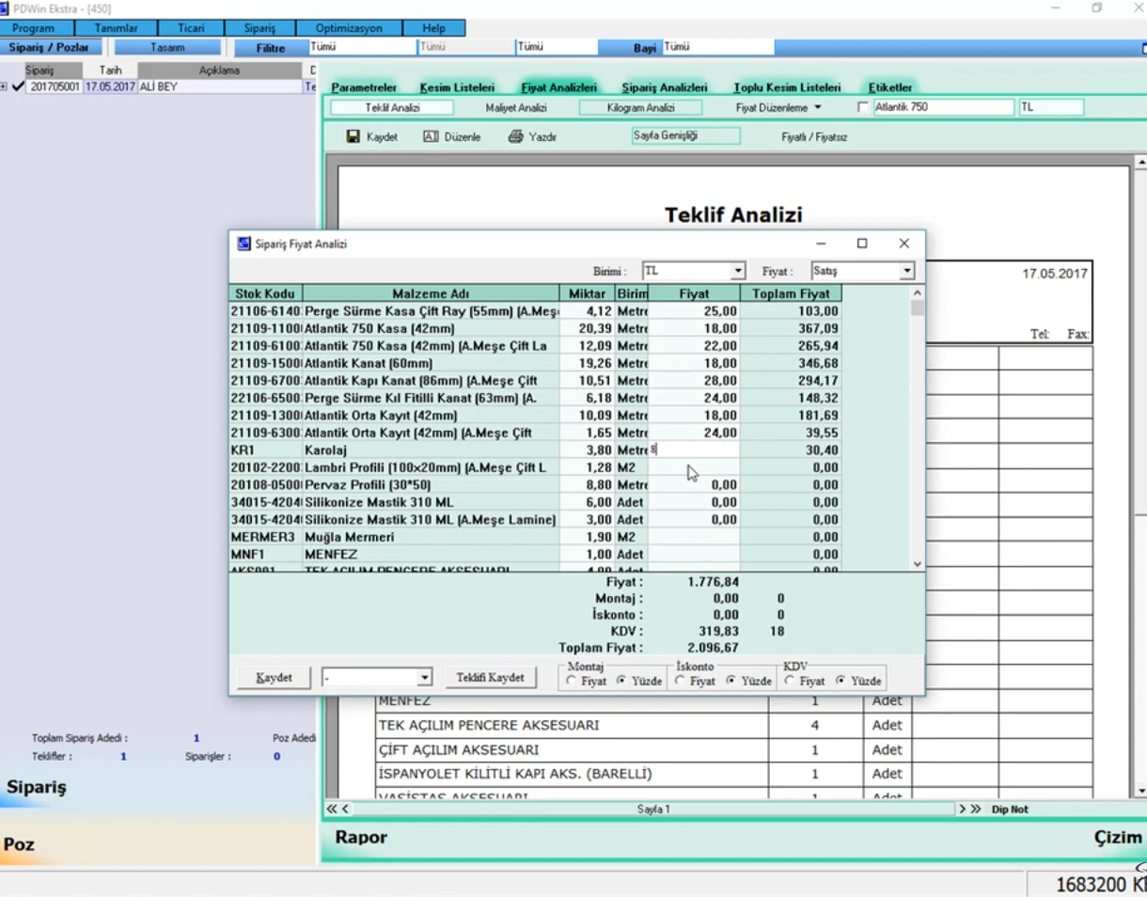
Task: Click the Sipariş Fiyat Analizi dialog icon
Action: point(244,244)
